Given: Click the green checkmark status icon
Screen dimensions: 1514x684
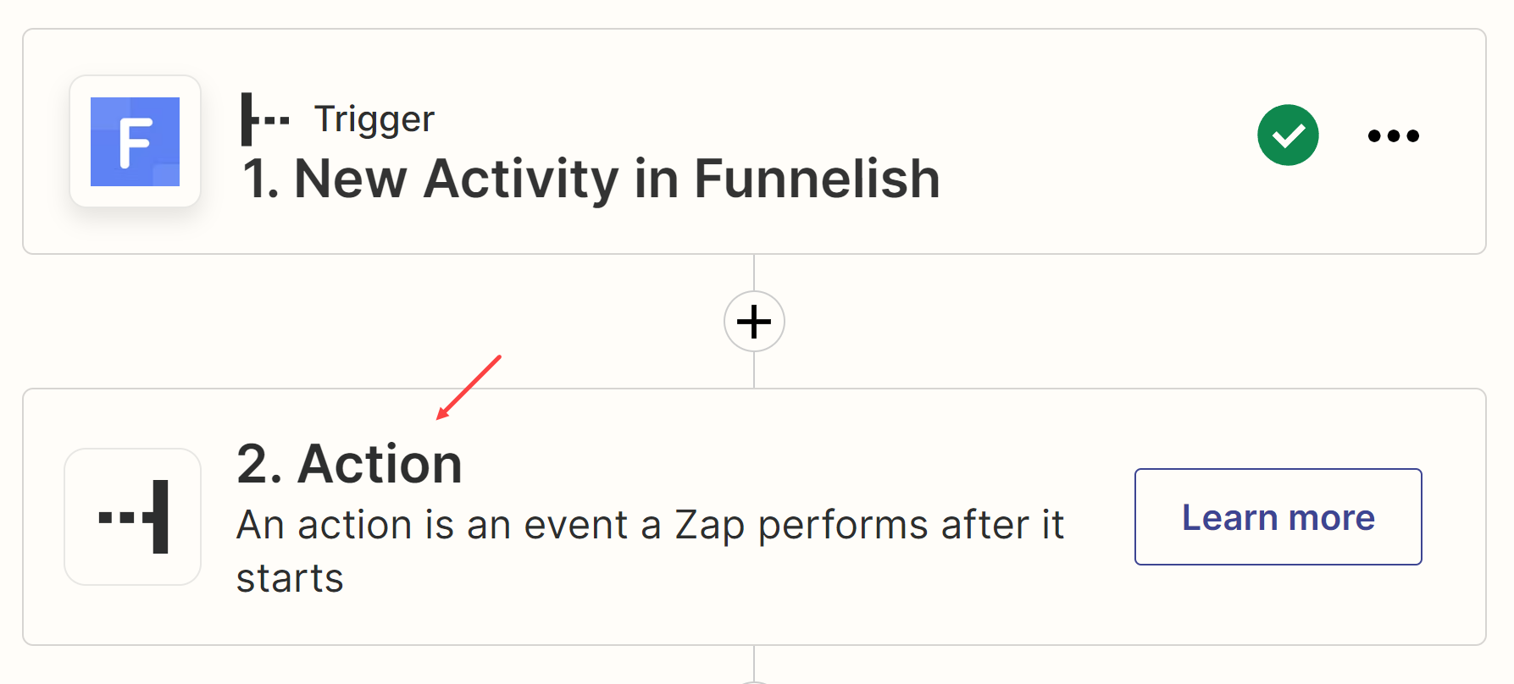Looking at the screenshot, I should [x=1288, y=135].
